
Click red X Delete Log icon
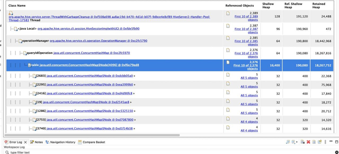[308, 142]
